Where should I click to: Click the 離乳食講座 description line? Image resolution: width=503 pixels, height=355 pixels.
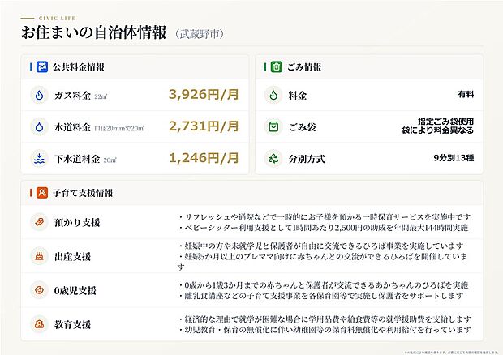click(320, 296)
